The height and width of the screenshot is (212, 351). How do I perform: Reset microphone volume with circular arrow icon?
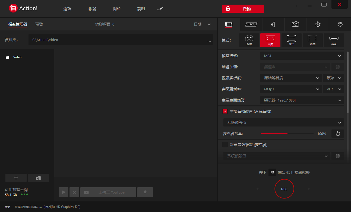tap(338, 134)
